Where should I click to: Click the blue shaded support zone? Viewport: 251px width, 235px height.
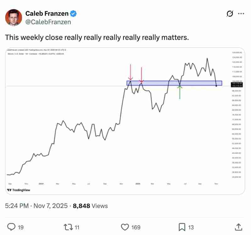[x=195, y=83]
